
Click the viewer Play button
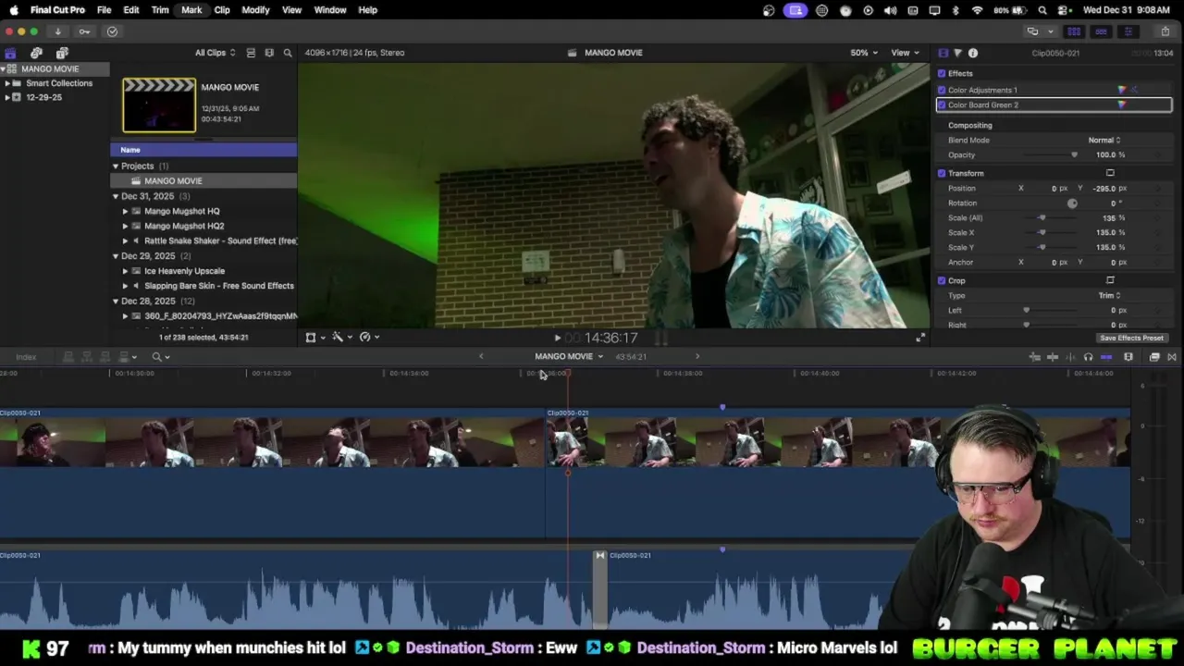(x=557, y=338)
